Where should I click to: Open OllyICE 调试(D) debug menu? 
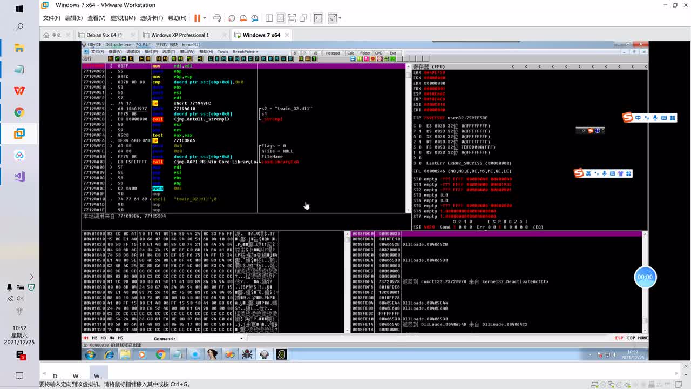click(x=133, y=52)
